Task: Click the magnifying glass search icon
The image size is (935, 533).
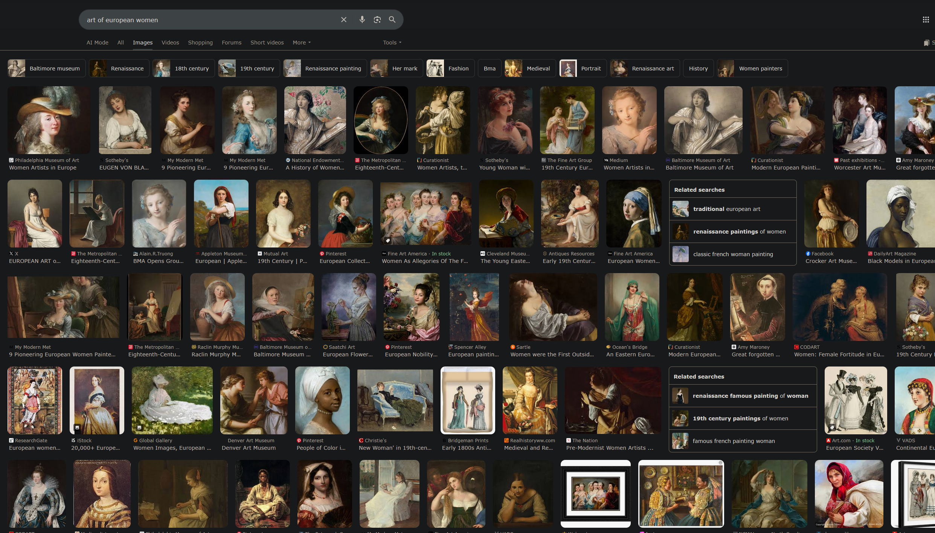Action: tap(392, 20)
